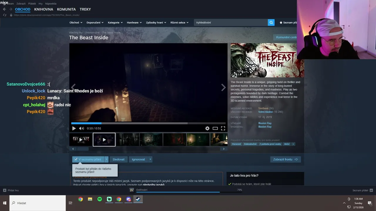376x211 pixels.
Task: Open the Hardware dropdown menu
Action: pos(134,23)
